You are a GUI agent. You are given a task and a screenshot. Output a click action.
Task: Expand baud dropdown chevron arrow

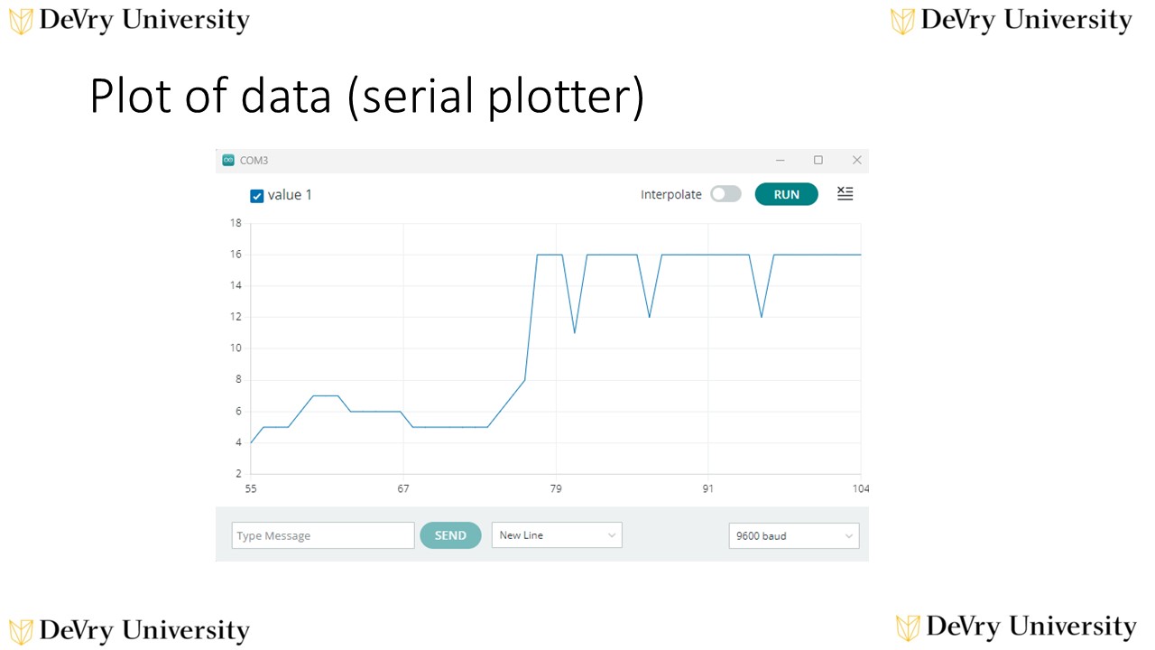[848, 536]
